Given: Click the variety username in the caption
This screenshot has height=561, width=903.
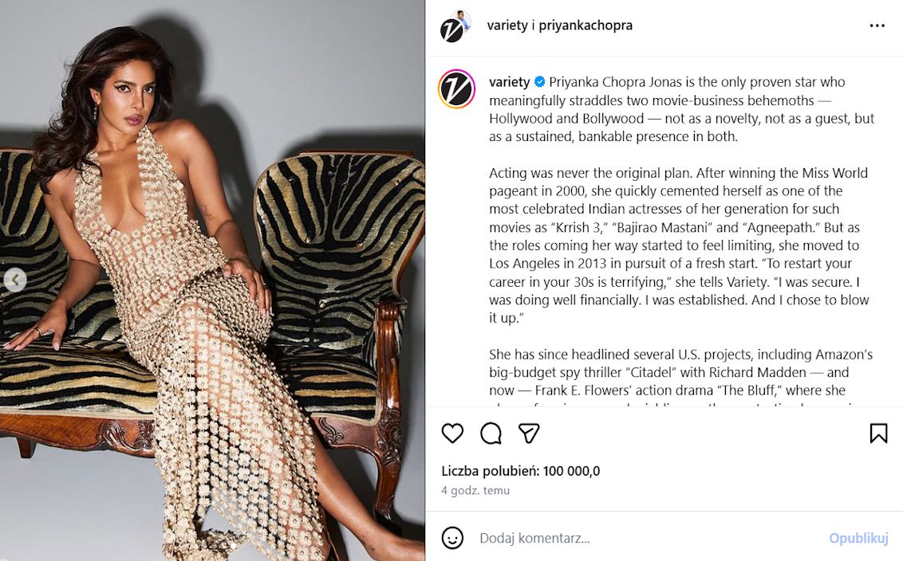Looking at the screenshot, I should point(510,82).
